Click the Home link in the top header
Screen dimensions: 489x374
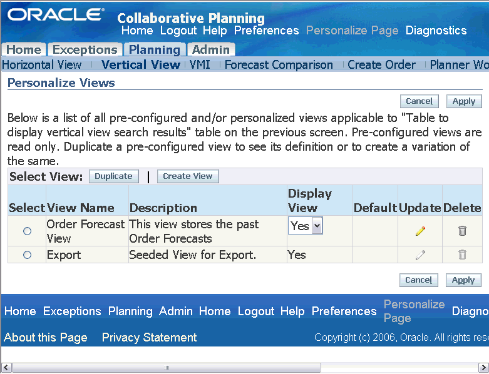(137, 31)
